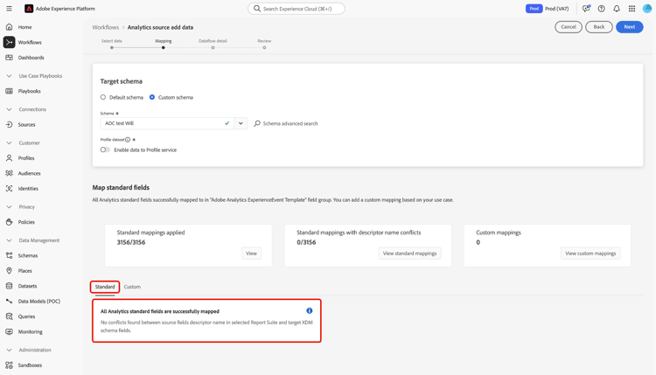
Task: Open the feedback chat icon
Action: (586, 9)
